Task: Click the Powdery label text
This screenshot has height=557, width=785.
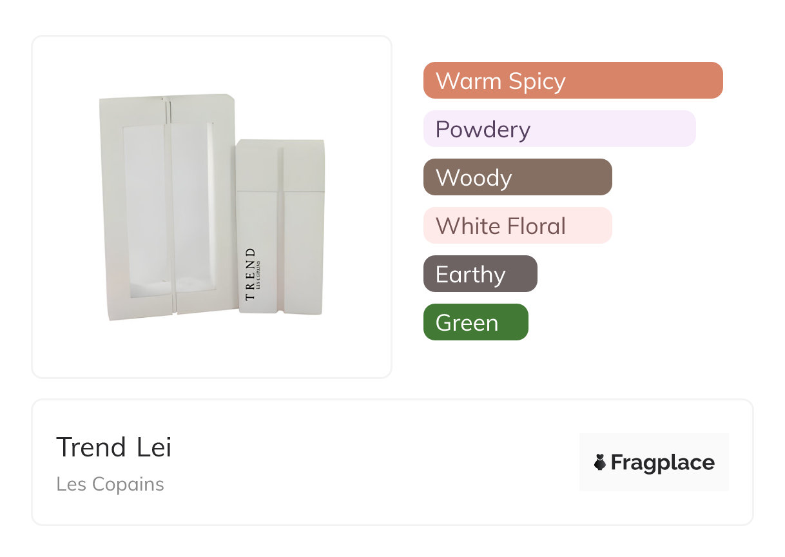Action: click(483, 129)
